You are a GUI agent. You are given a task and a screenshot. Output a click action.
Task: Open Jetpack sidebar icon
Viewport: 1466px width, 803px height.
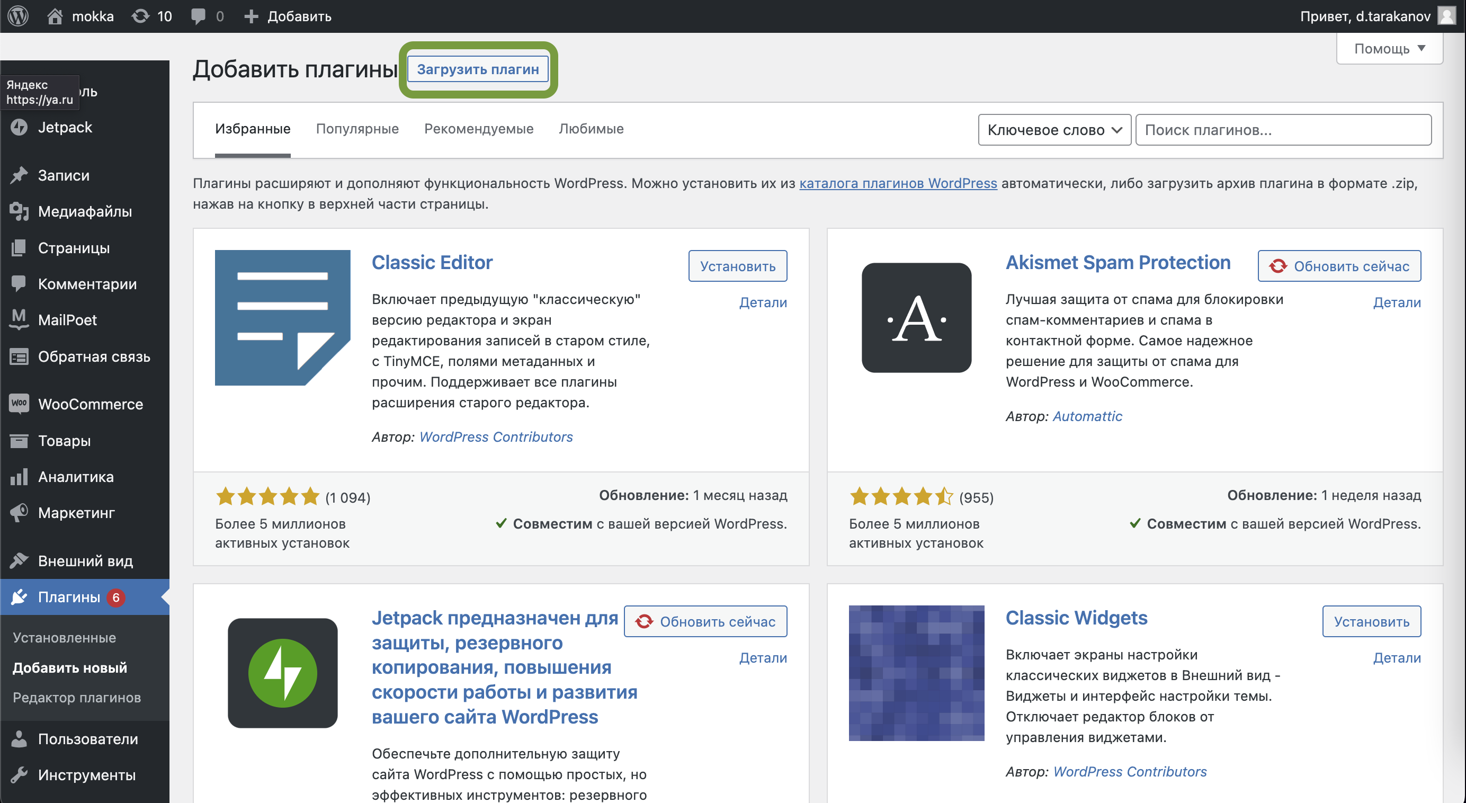(x=19, y=128)
